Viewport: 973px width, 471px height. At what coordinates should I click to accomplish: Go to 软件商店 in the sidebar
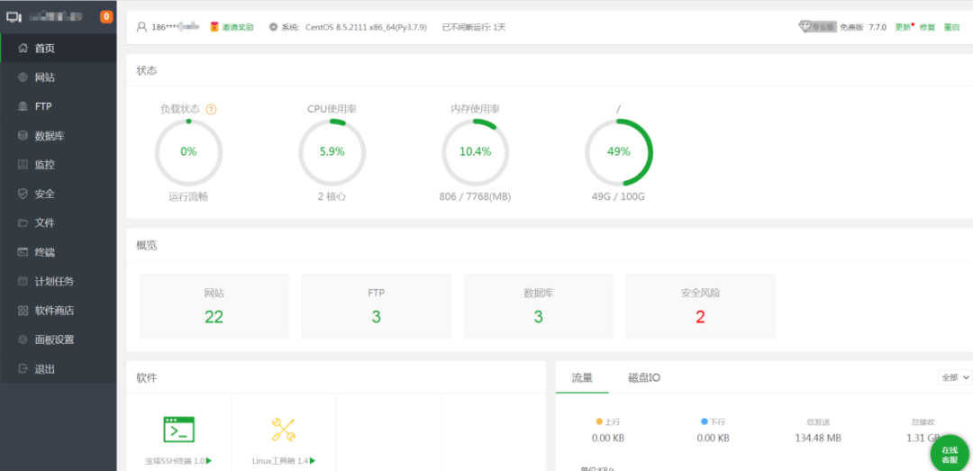click(54, 311)
